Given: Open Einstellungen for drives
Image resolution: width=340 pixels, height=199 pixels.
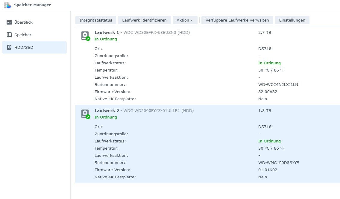Looking at the screenshot, I should pos(292,20).
